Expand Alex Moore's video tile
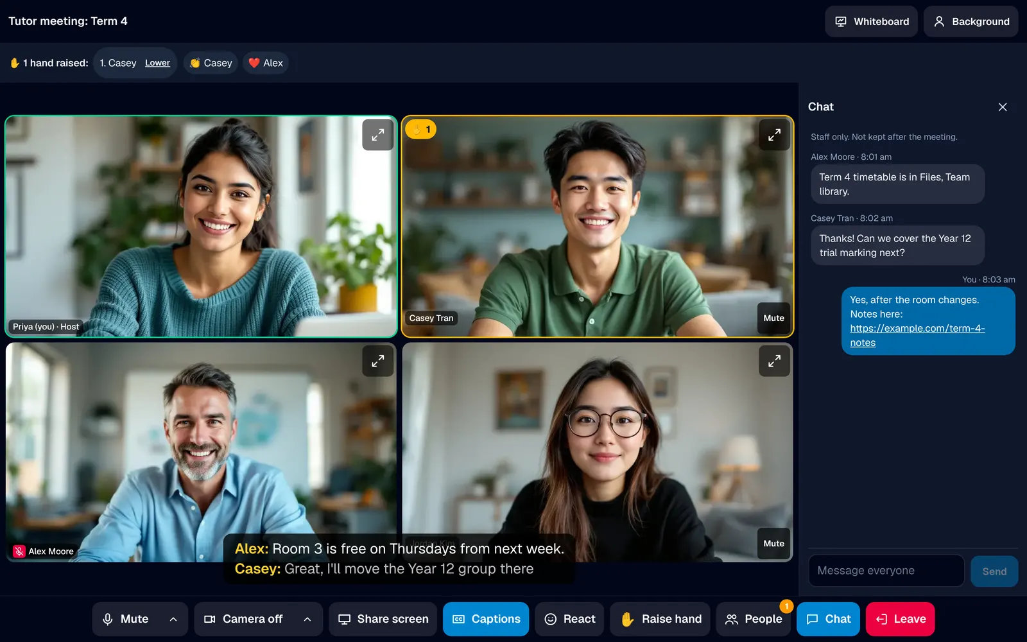This screenshot has width=1027, height=642. pos(377,361)
